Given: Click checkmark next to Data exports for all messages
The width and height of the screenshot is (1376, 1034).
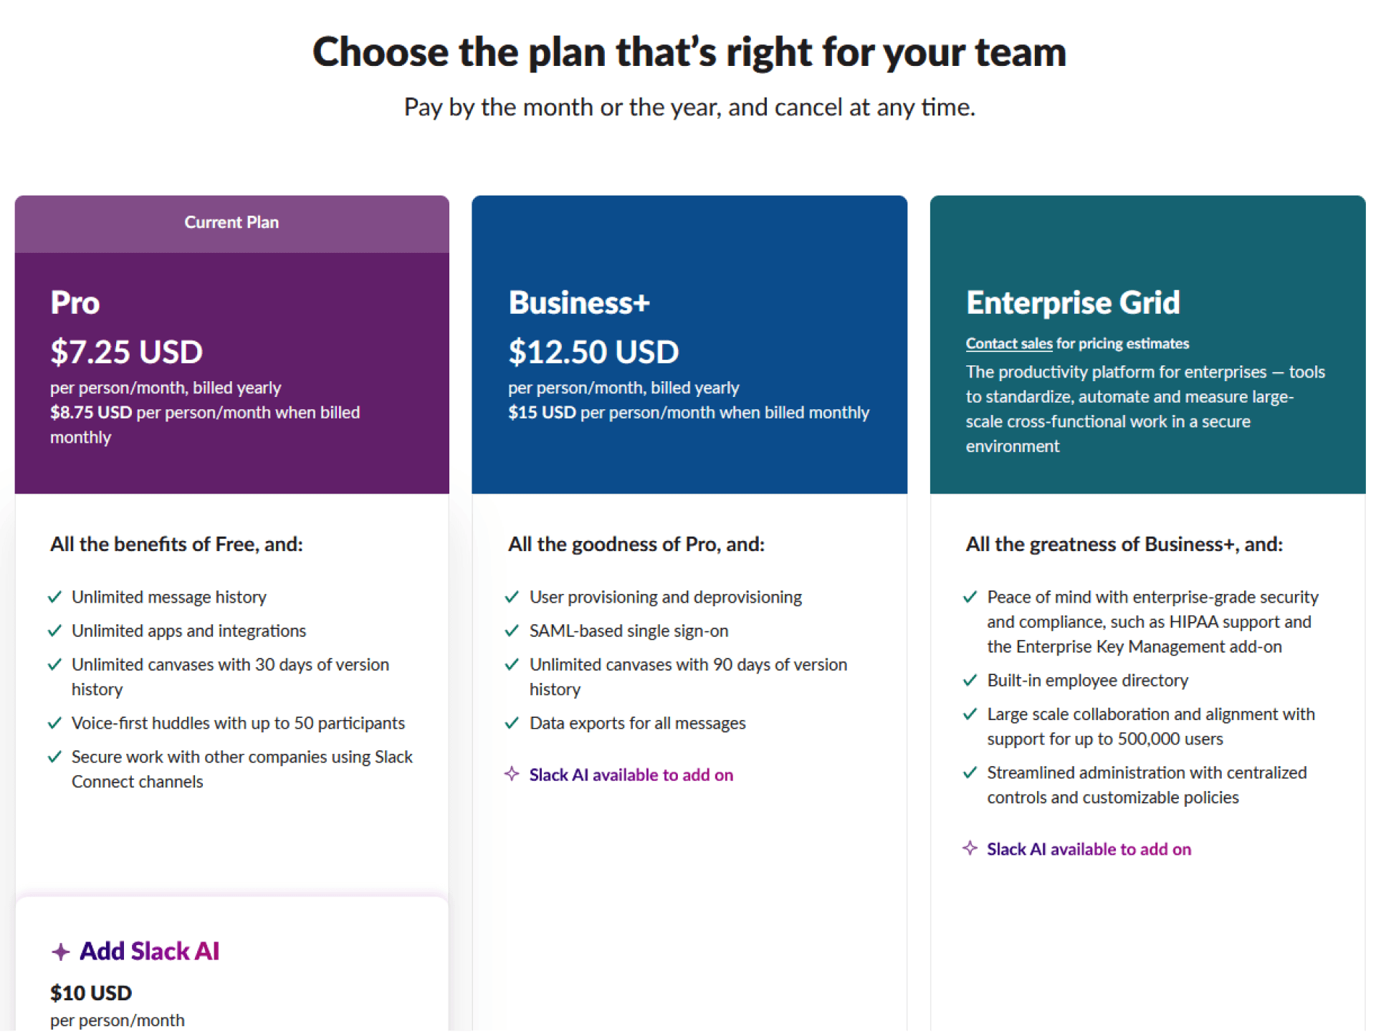Looking at the screenshot, I should tap(512, 723).
